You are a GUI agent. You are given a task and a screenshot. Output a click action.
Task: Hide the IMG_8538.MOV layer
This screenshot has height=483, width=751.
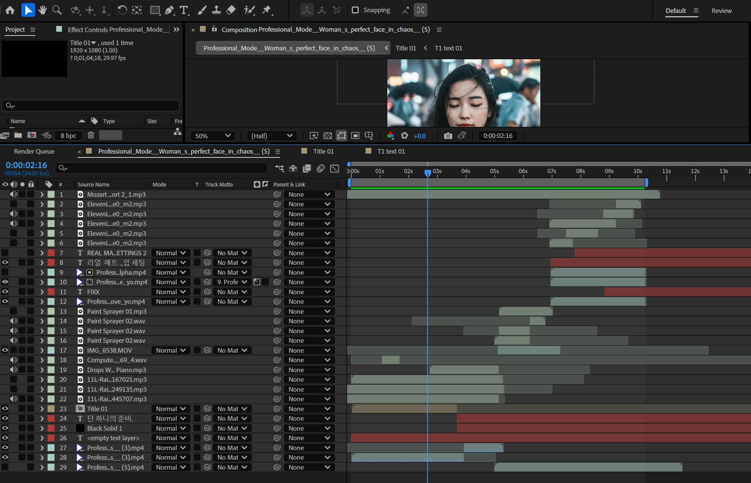coord(5,350)
